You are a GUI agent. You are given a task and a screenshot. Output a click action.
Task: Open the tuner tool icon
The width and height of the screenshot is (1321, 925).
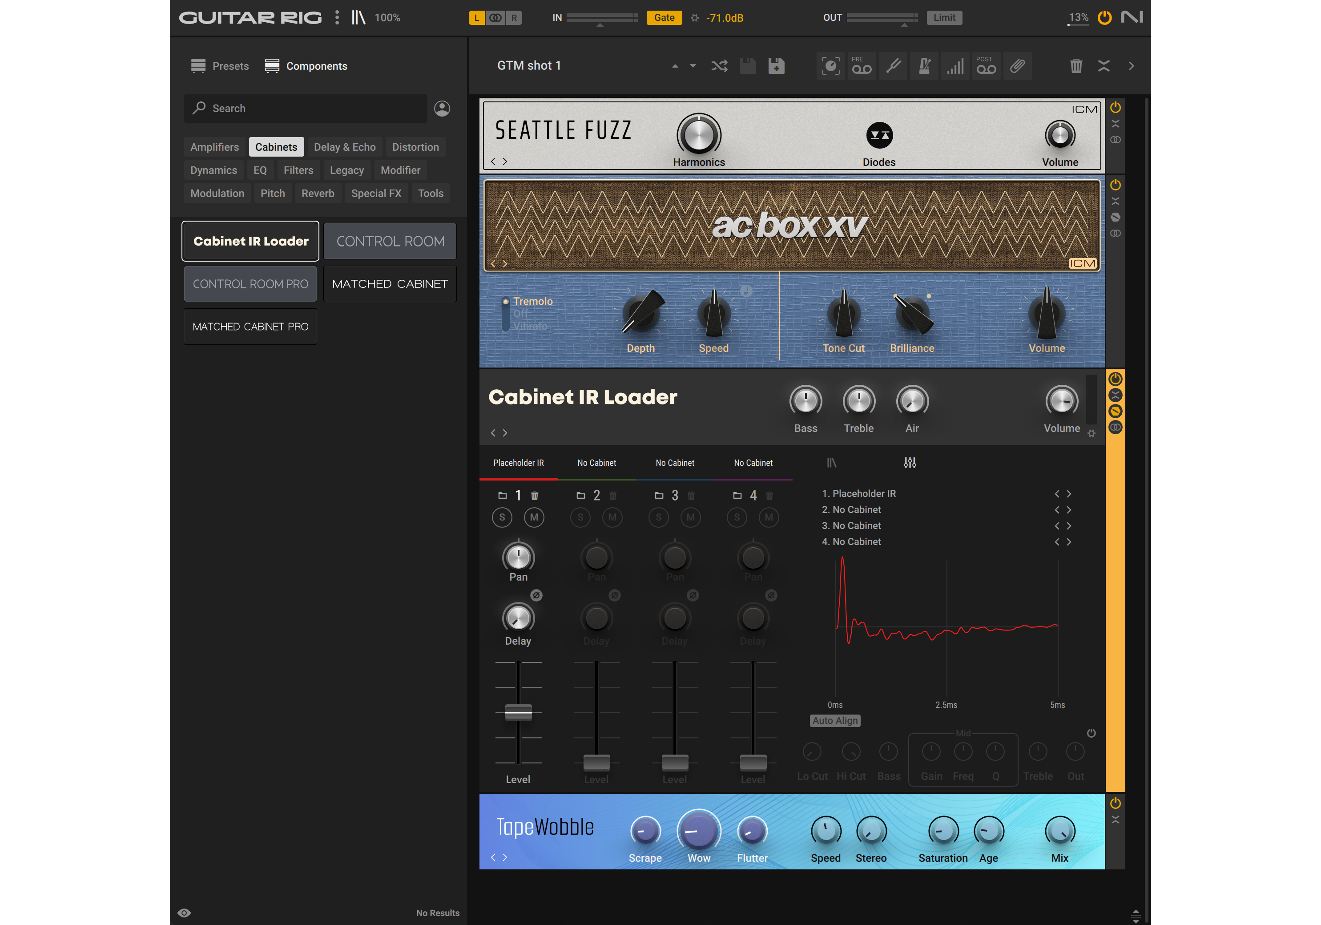click(x=893, y=65)
